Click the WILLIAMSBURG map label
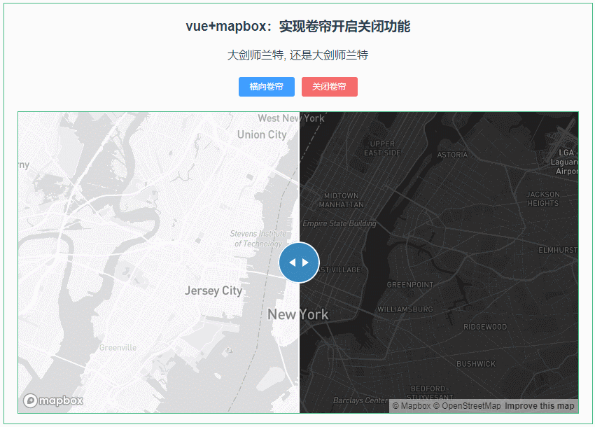Image resolution: width=595 pixels, height=427 pixels. click(x=405, y=309)
